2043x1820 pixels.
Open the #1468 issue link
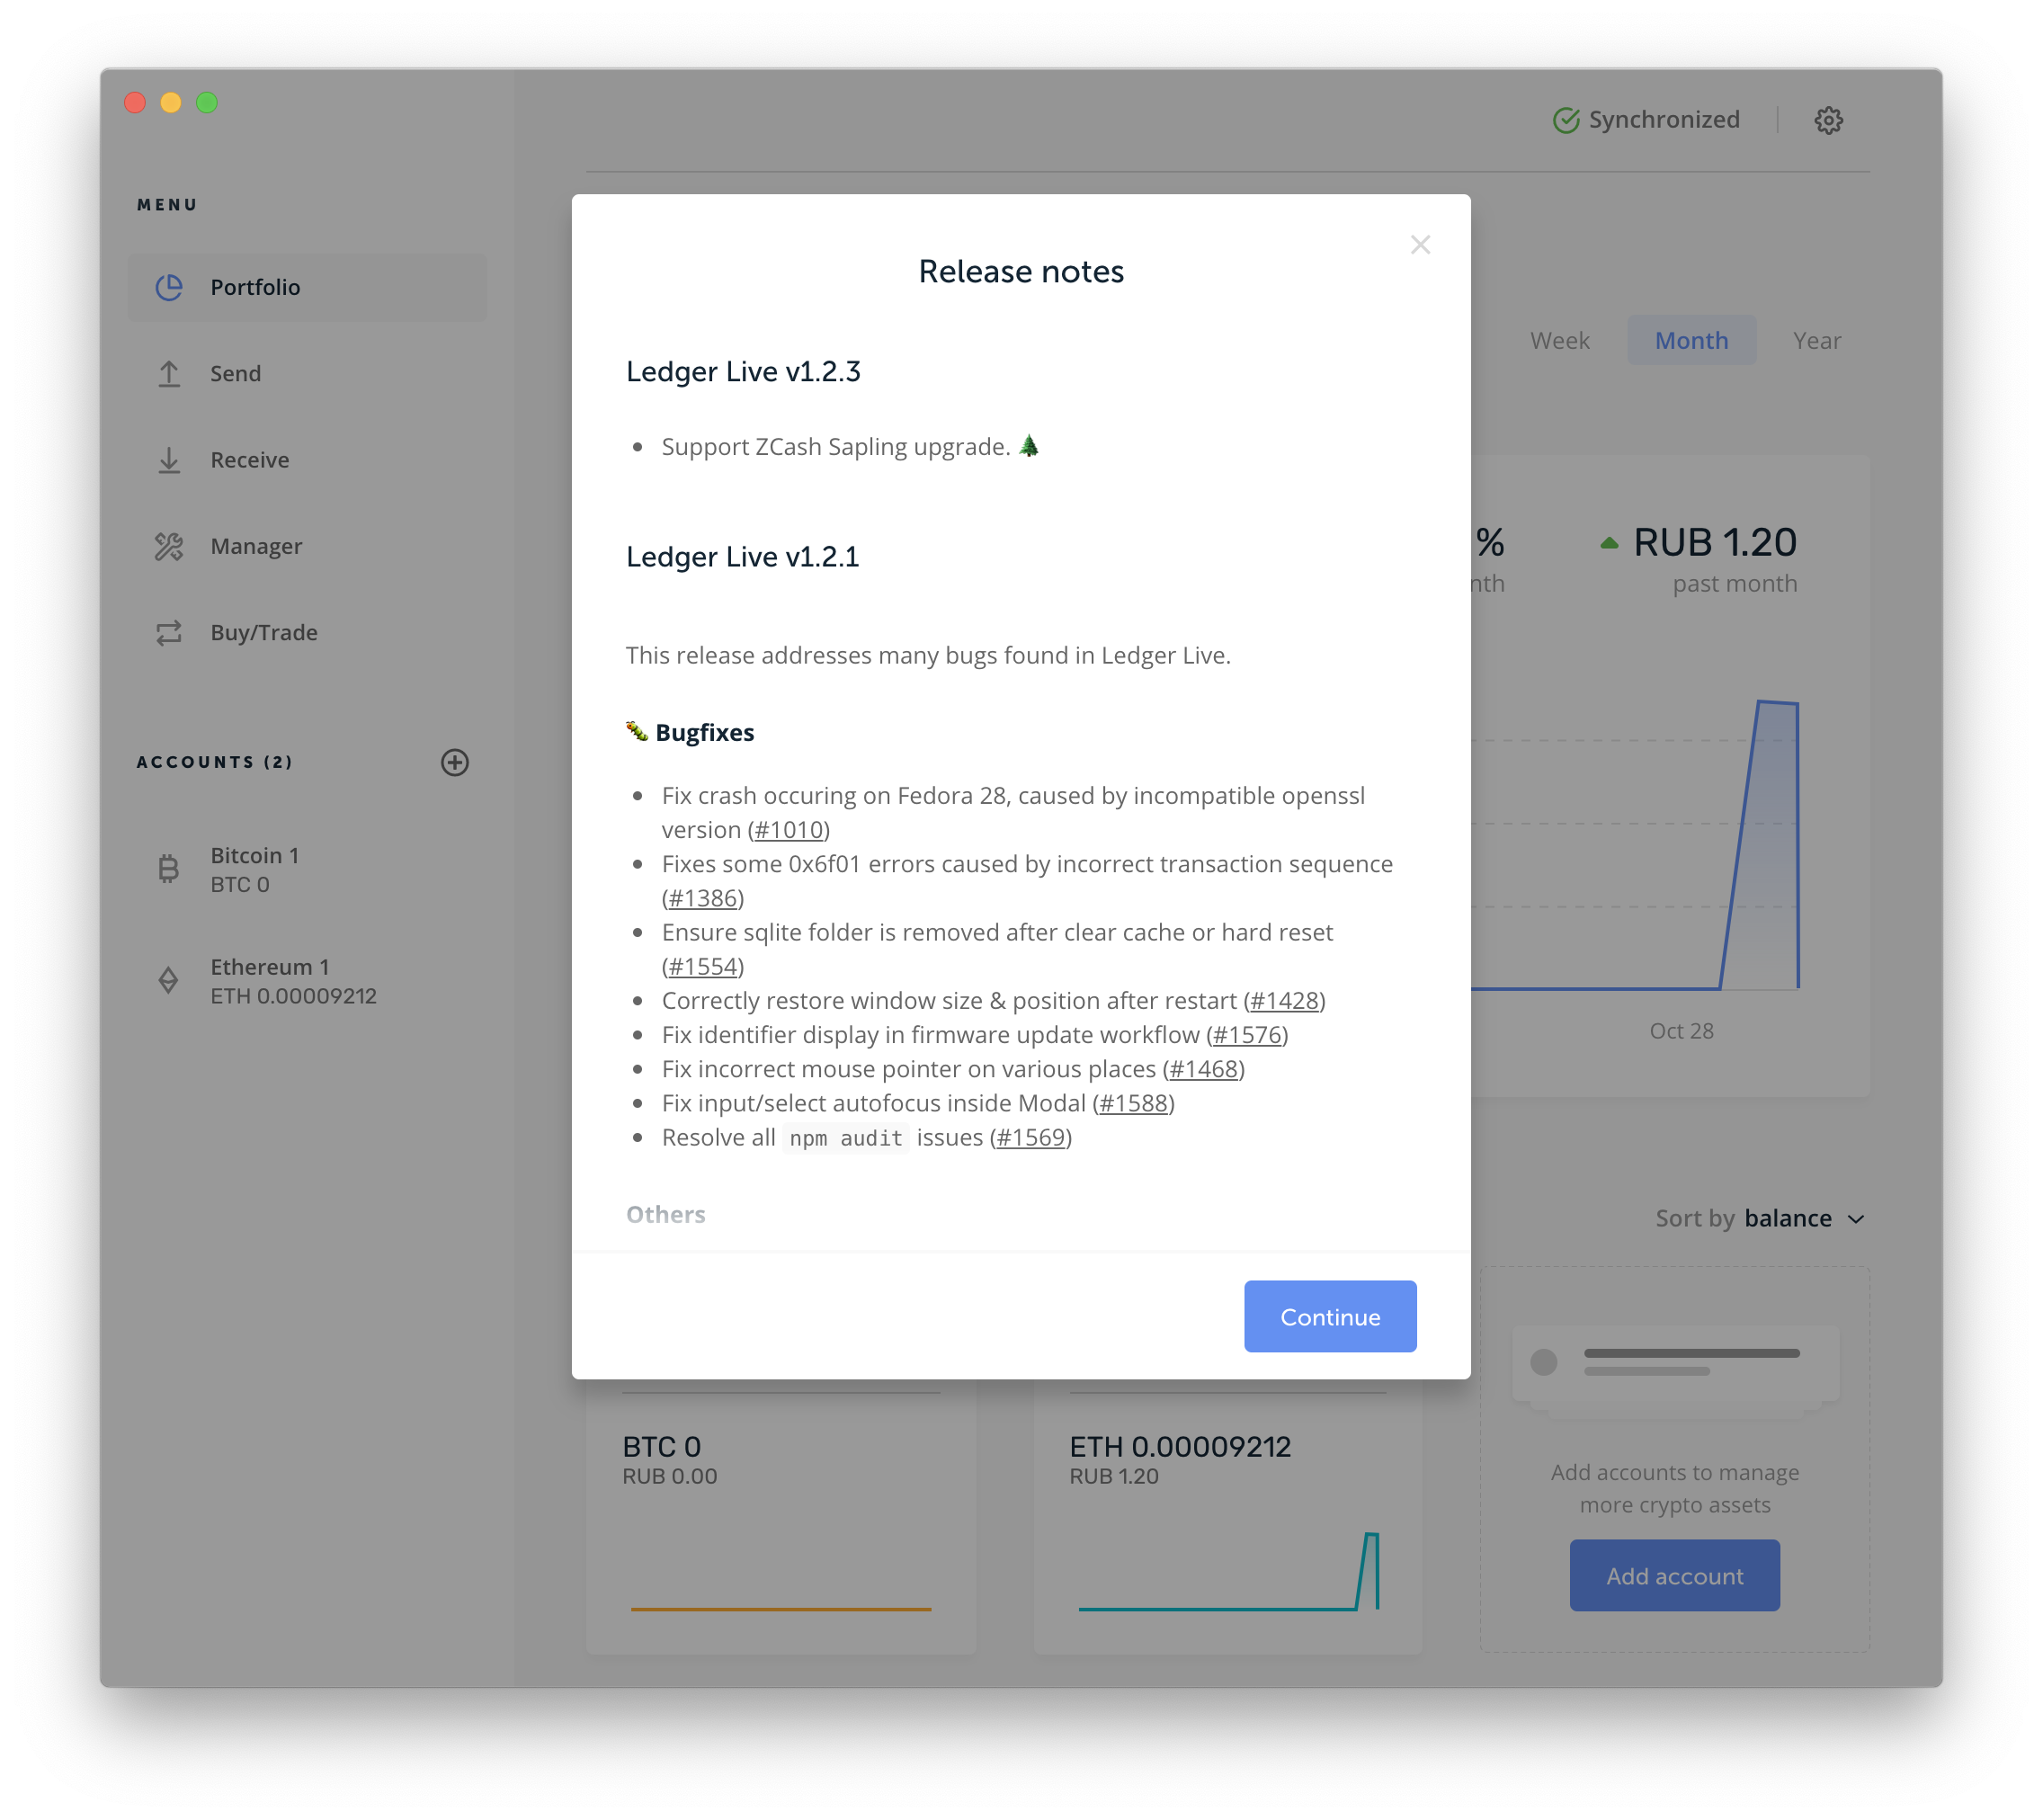click(x=1203, y=1068)
